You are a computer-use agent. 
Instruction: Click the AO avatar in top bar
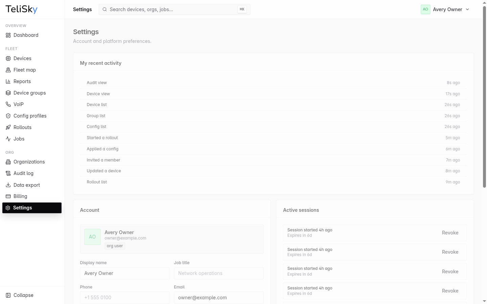point(425,9)
